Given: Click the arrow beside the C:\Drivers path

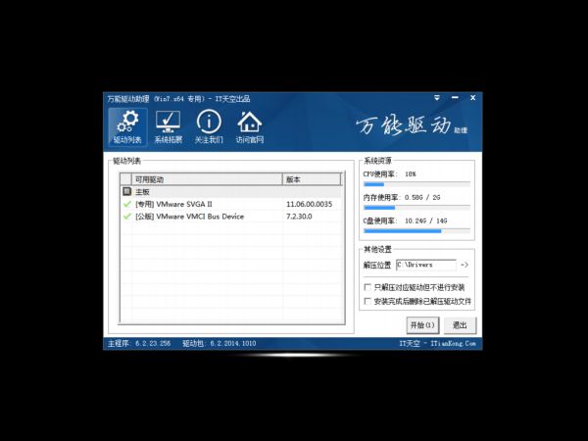Looking at the screenshot, I should click(x=465, y=265).
